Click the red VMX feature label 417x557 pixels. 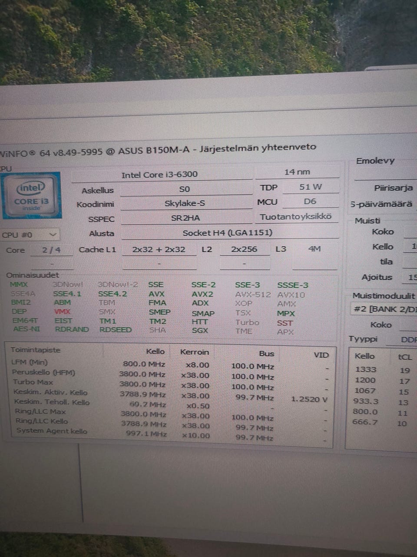pyautogui.click(x=63, y=312)
